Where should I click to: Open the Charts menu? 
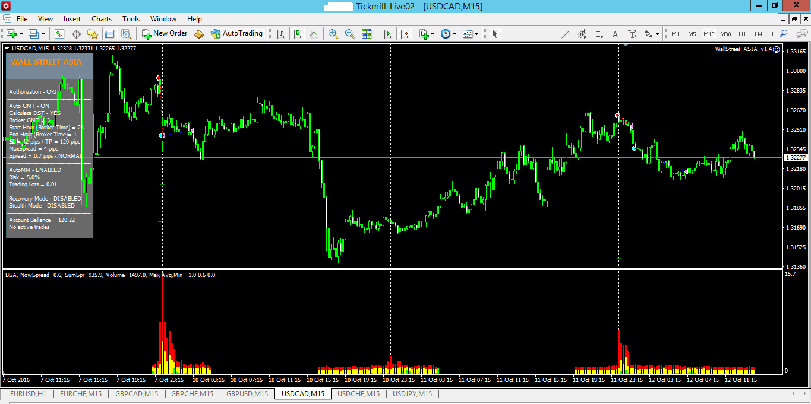(x=102, y=19)
